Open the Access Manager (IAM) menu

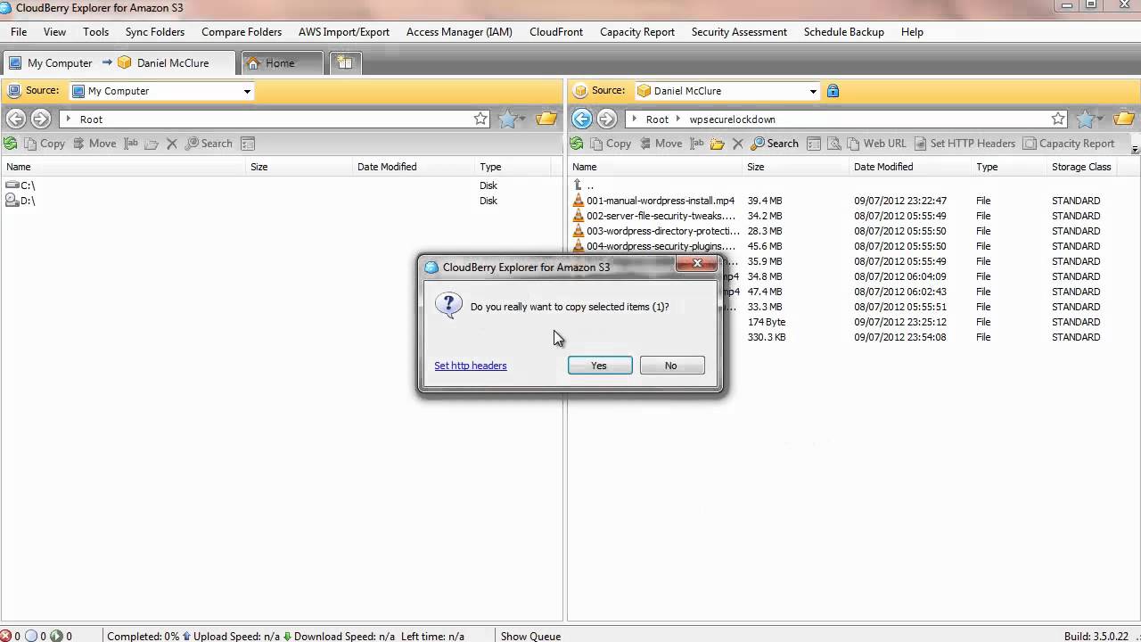459,31
